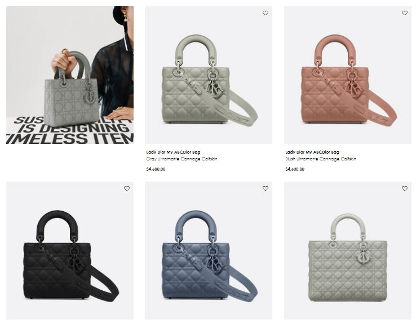Screen dimensions: 416x323
Task: Click Blush Ultramatte Cannage Calfskin description
Action: pos(321,159)
